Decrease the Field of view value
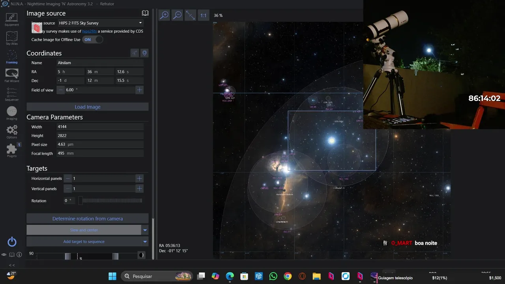This screenshot has height=284, width=505. pyautogui.click(x=60, y=90)
